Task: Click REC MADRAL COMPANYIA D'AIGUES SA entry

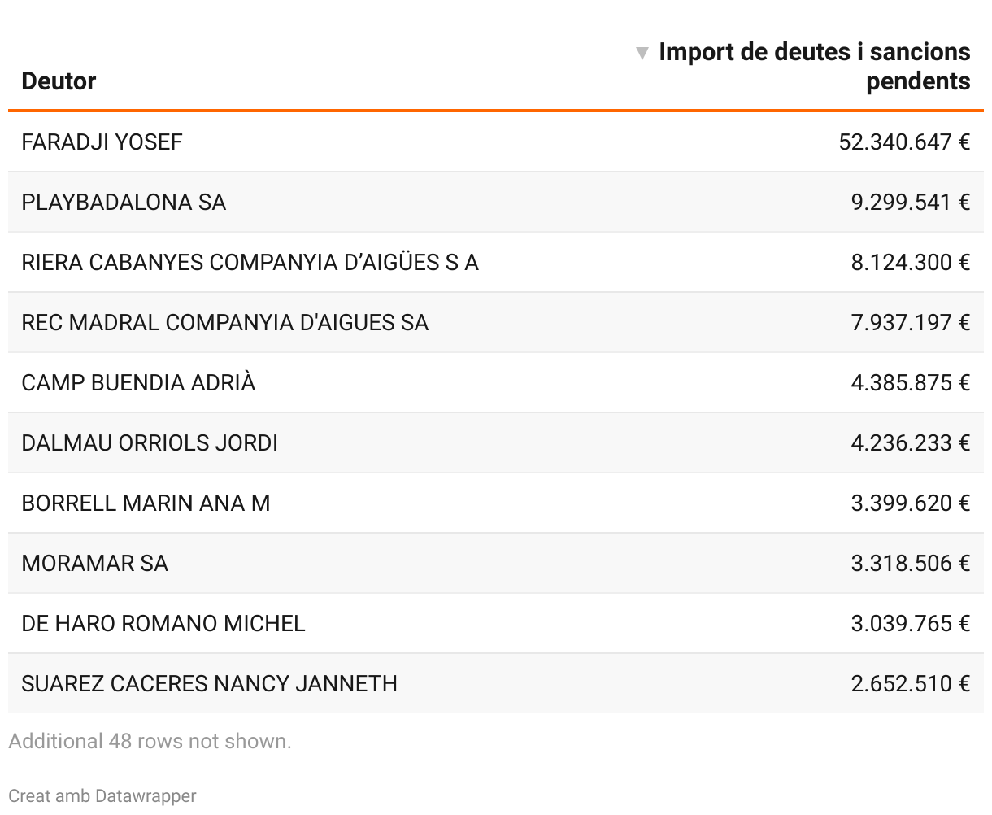Action: [224, 323]
